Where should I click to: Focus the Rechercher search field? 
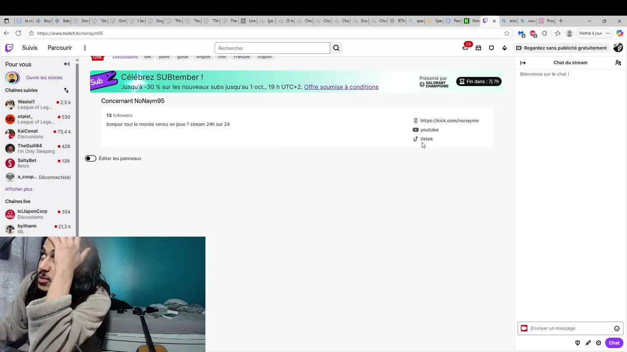[272, 48]
